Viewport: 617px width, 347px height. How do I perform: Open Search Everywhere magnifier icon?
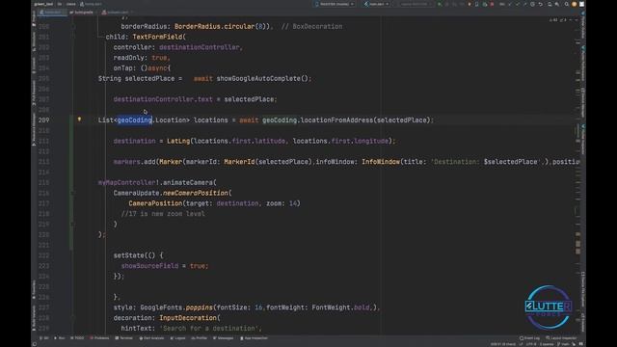(x=567, y=4)
